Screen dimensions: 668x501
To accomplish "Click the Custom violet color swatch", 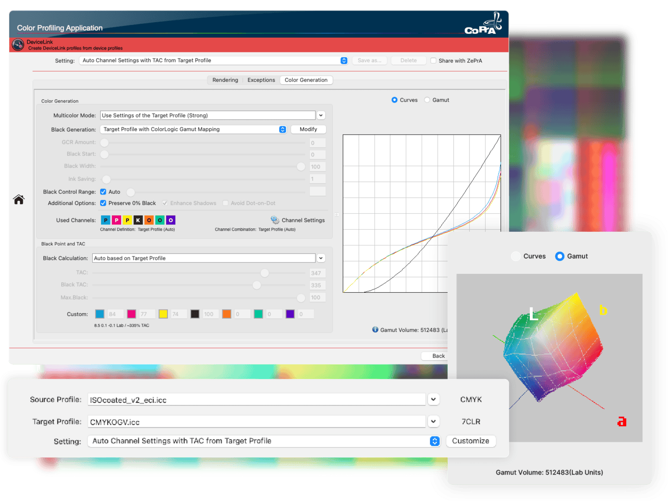I will point(290,314).
